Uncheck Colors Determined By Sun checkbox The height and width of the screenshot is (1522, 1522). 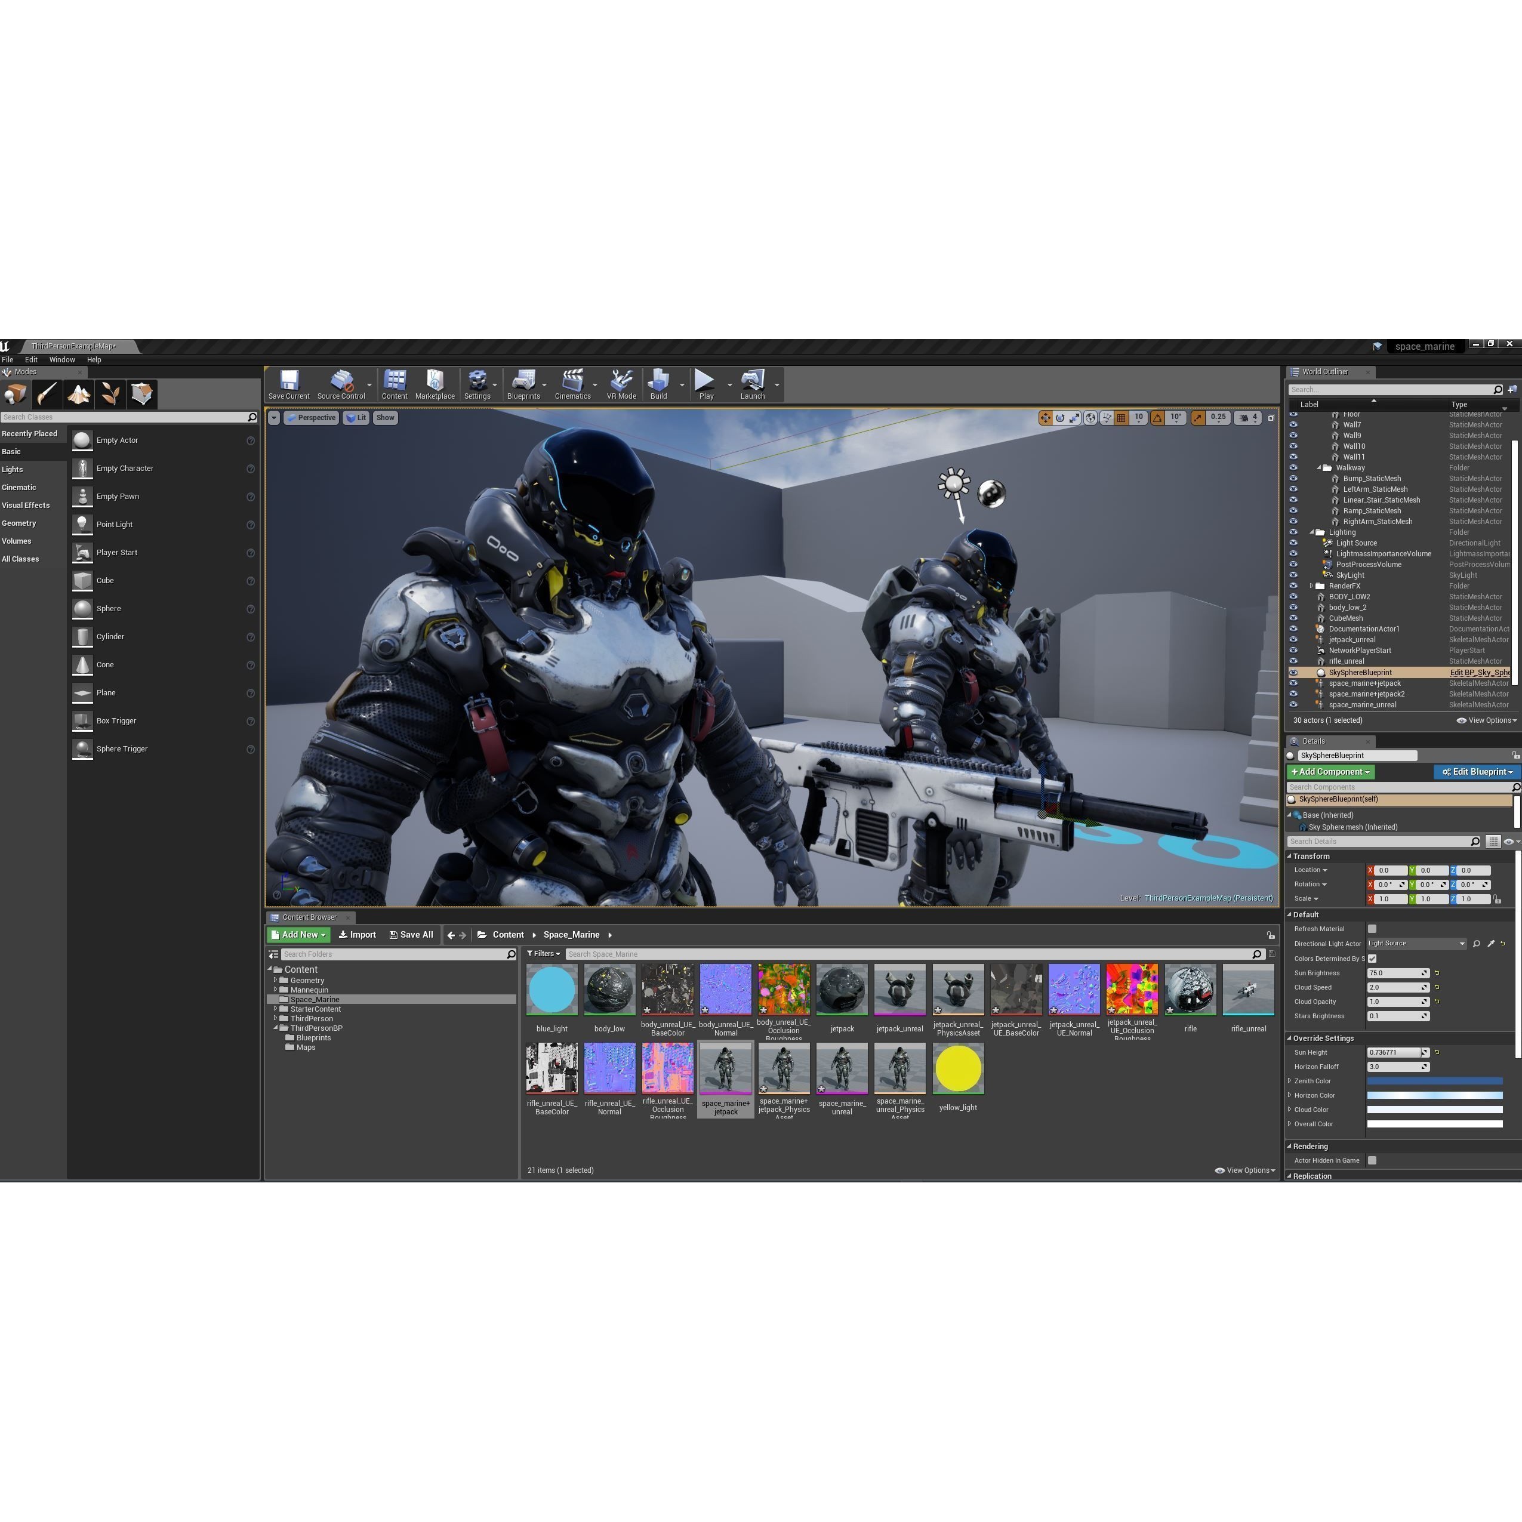1372,959
